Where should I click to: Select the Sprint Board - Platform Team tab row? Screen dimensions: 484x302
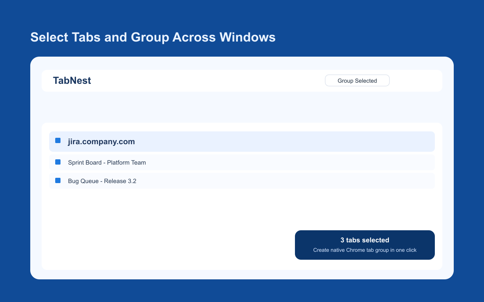click(242, 162)
